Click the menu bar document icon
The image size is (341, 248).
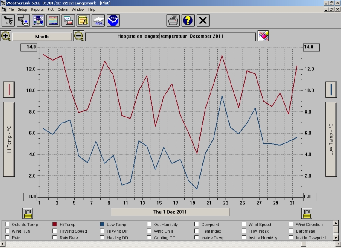coord(4,9)
